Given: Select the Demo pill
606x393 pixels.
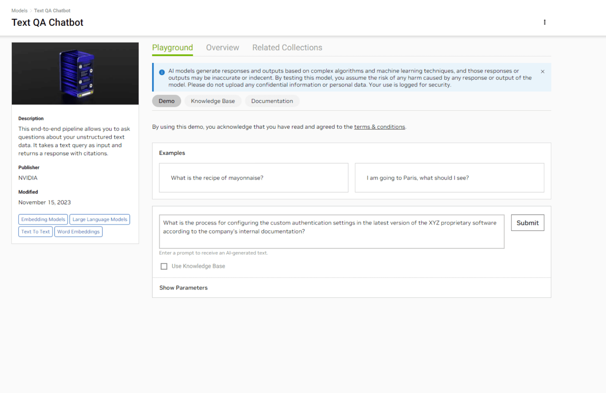Looking at the screenshot, I should click(x=166, y=101).
